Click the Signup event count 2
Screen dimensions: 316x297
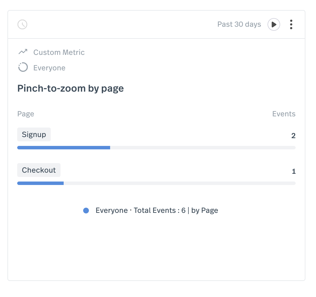(293, 136)
